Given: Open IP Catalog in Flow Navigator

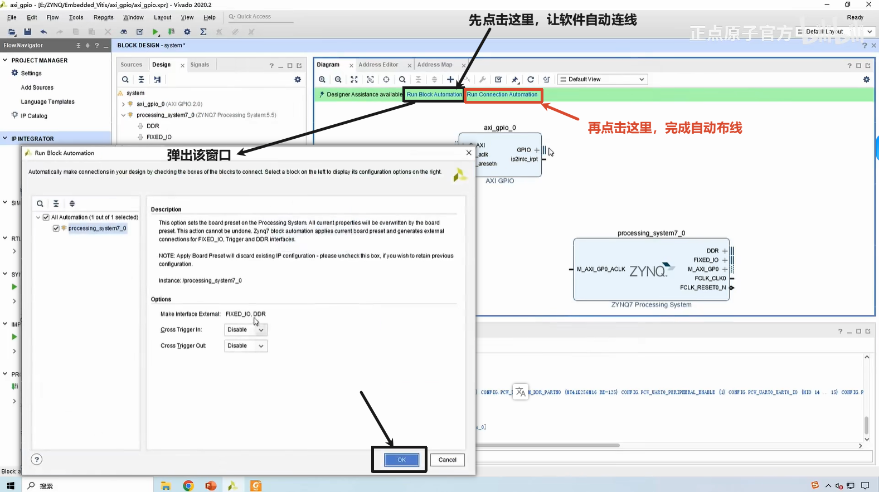Looking at the screenshot, I should point(34,116).
